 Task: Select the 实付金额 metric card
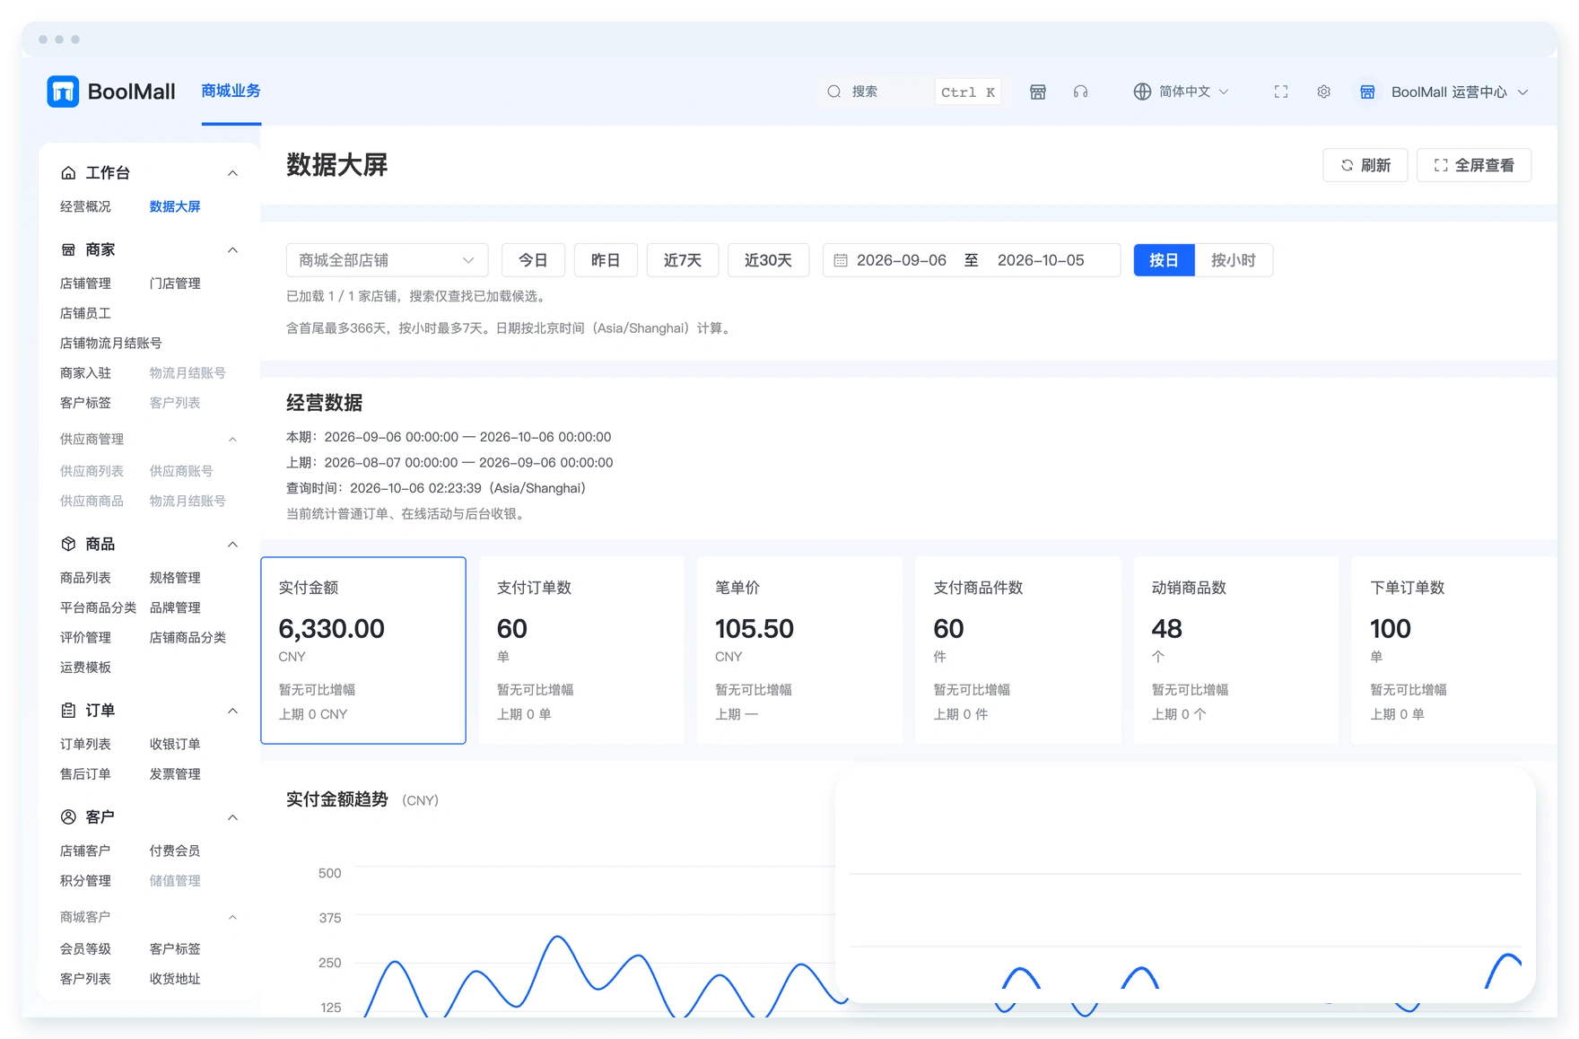pos(363,650)
